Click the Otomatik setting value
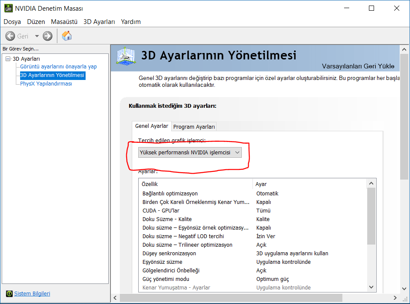Image resolution: width=410 pixels, height=304 pixels. tap(267, 194)
